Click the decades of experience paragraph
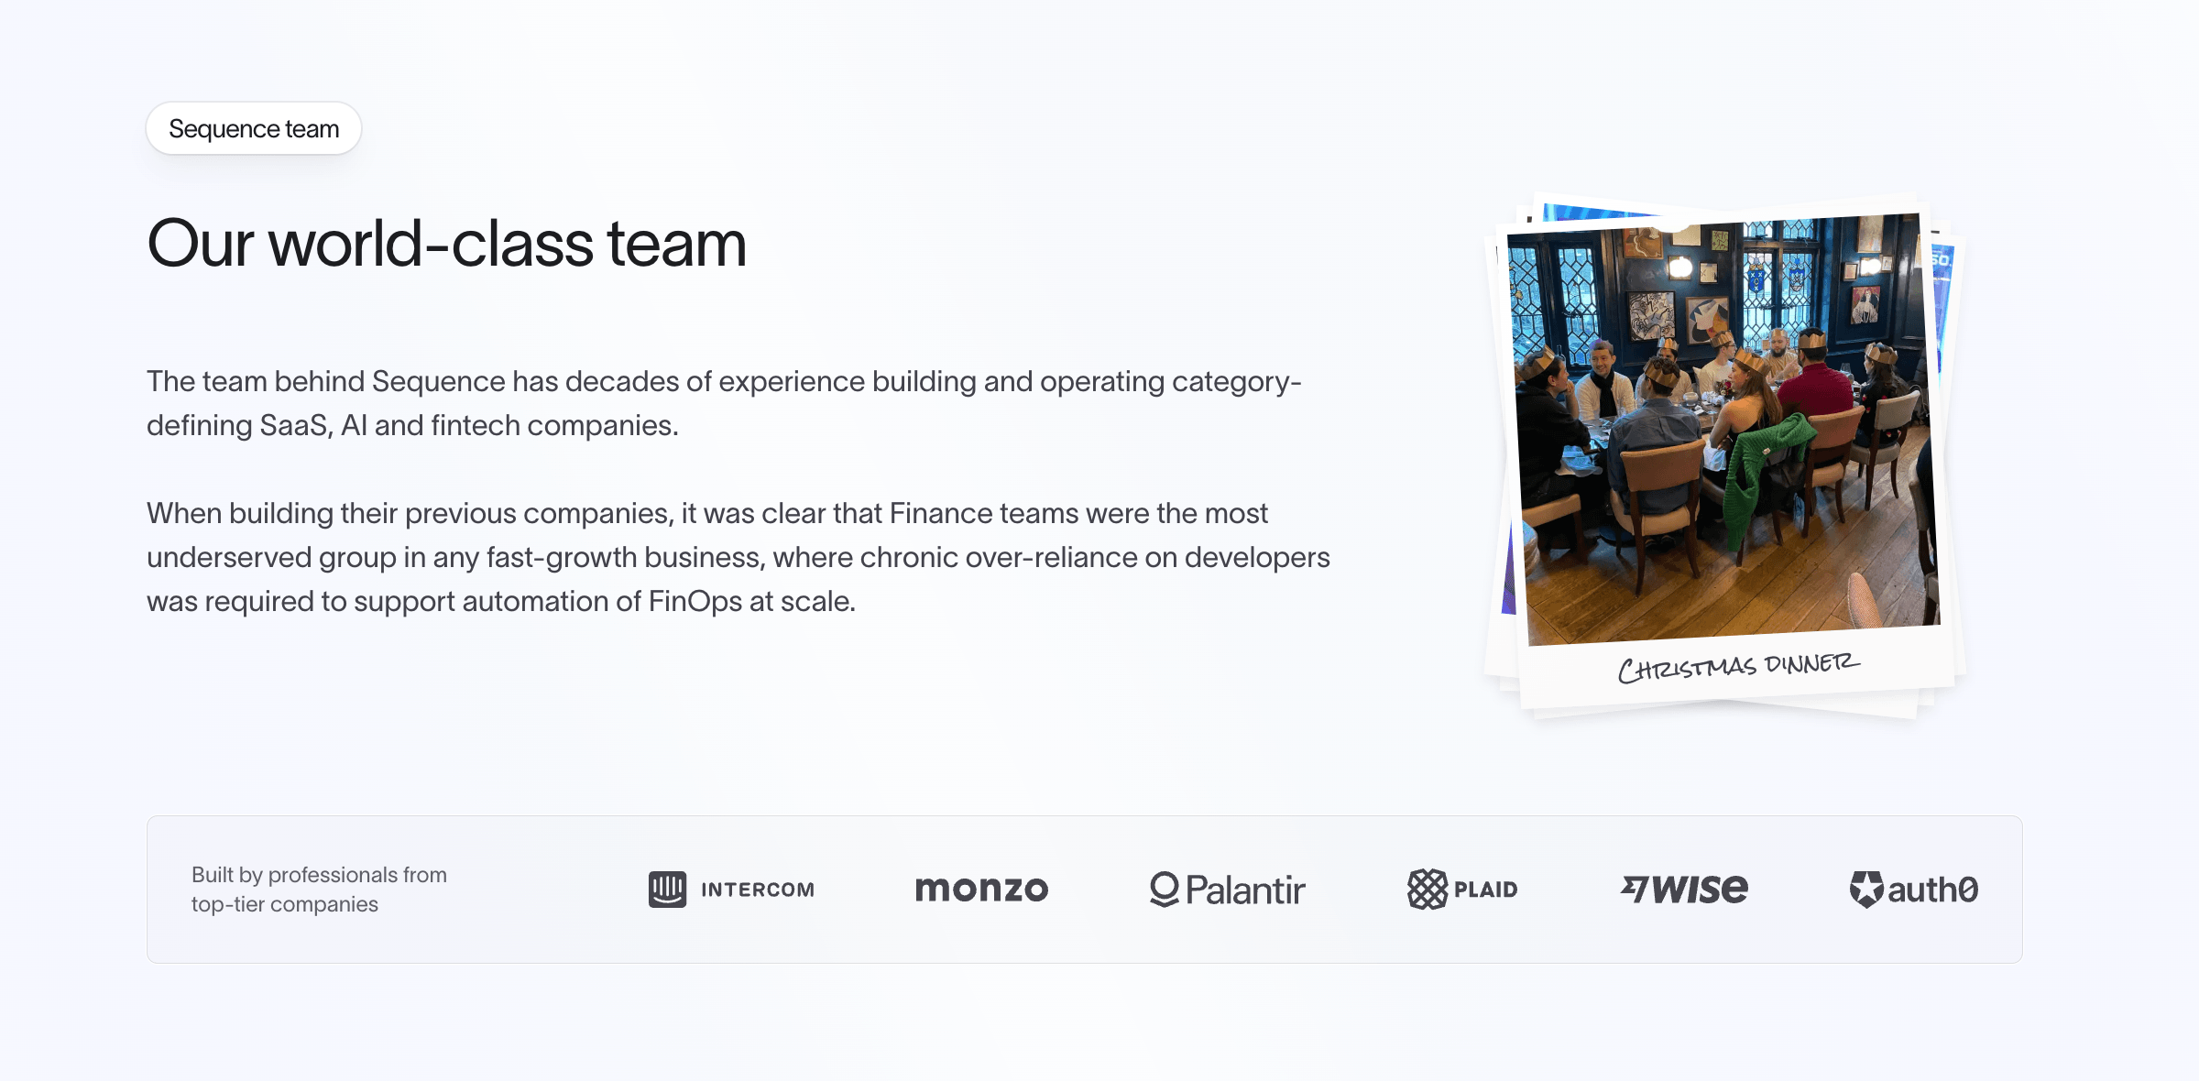 (724, 403)
